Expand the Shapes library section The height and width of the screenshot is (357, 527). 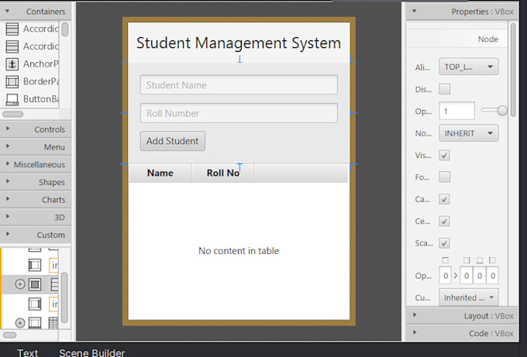coord(8,181)
